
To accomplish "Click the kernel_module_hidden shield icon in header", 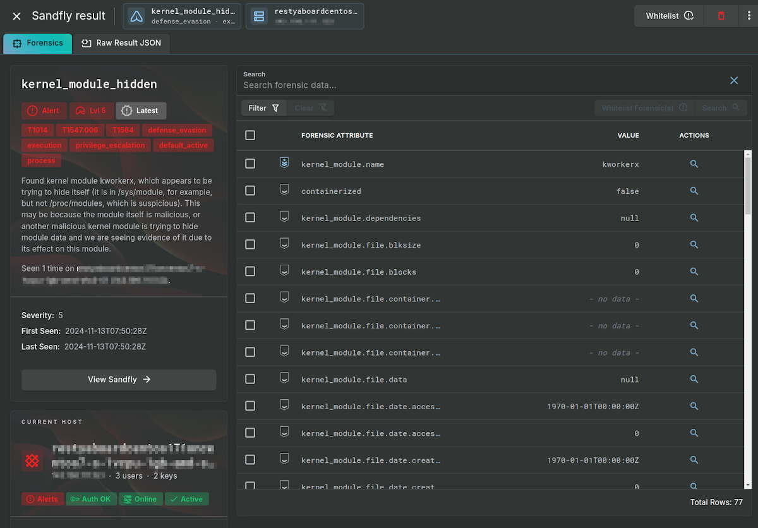I will pyautogui.click(x=135, y=15).
